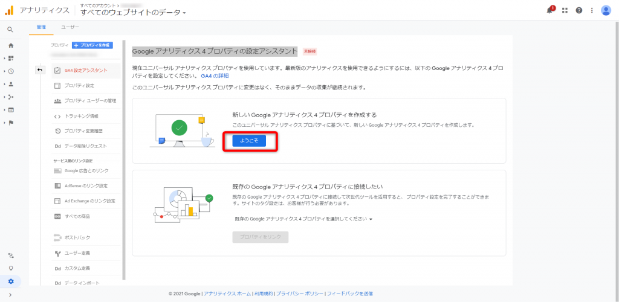Open Attribution icon near sidebar bottom

pos(11,255)
